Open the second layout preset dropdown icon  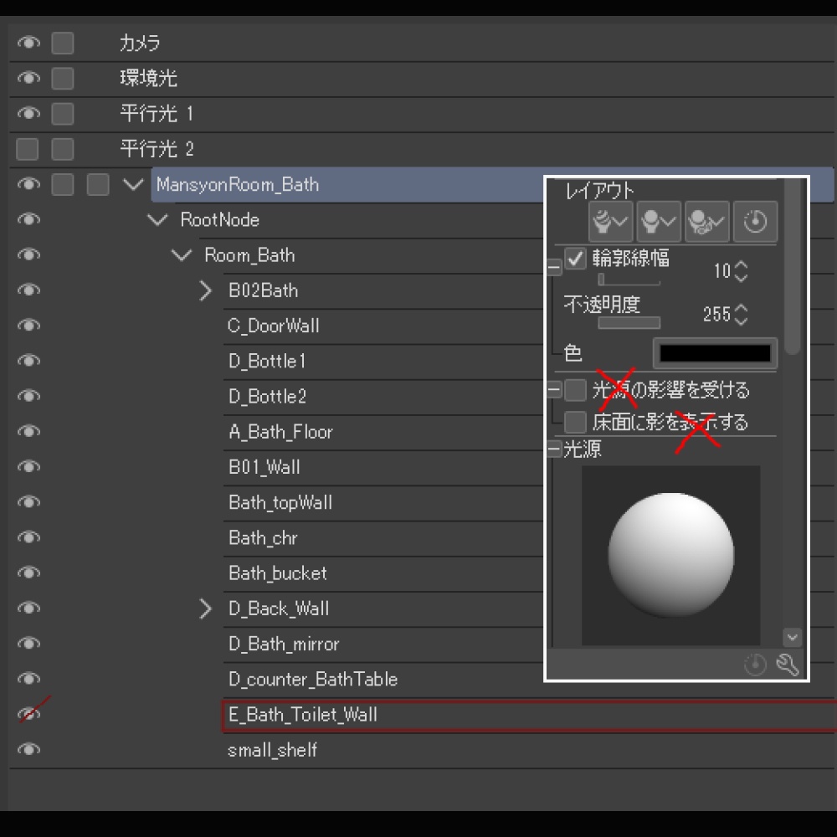pos(659,221)
